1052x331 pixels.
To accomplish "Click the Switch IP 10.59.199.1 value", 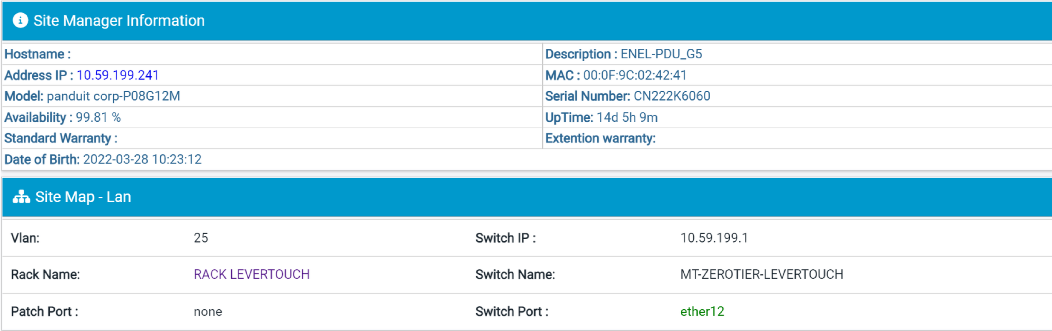I will click(x=714, y=238).
